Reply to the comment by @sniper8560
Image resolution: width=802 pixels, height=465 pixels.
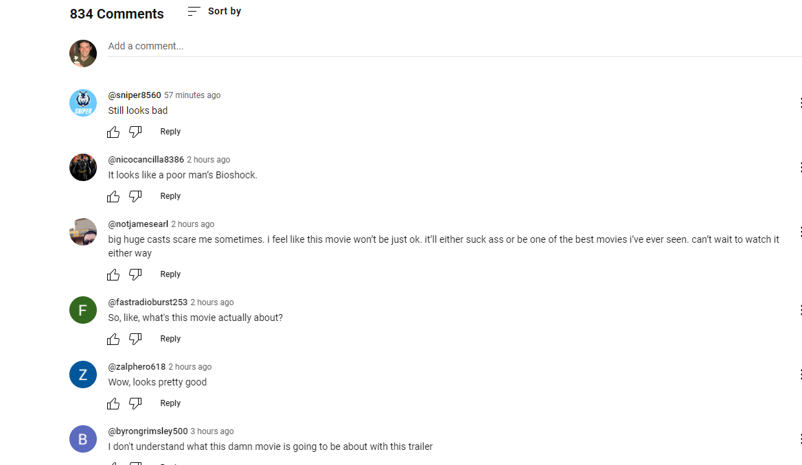click(170, 131)
